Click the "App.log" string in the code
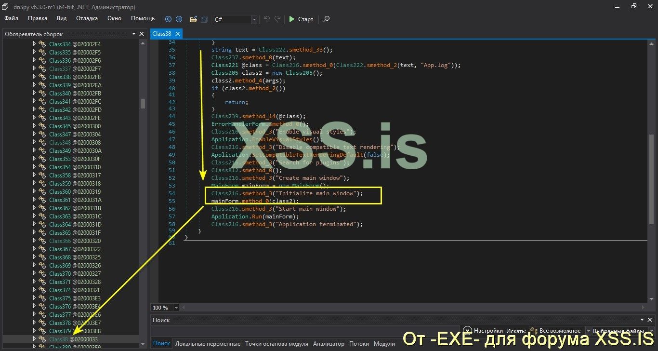 point(437,65)
